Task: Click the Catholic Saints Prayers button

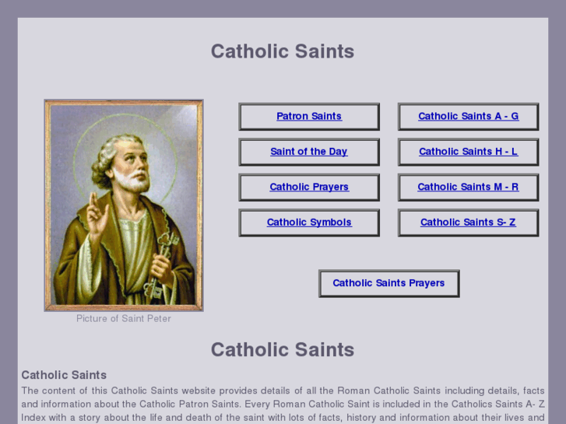Action: click(388, 283)
